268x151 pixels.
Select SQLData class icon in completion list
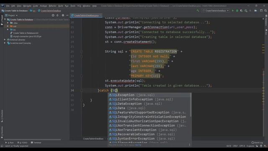[x=110, y=108]
